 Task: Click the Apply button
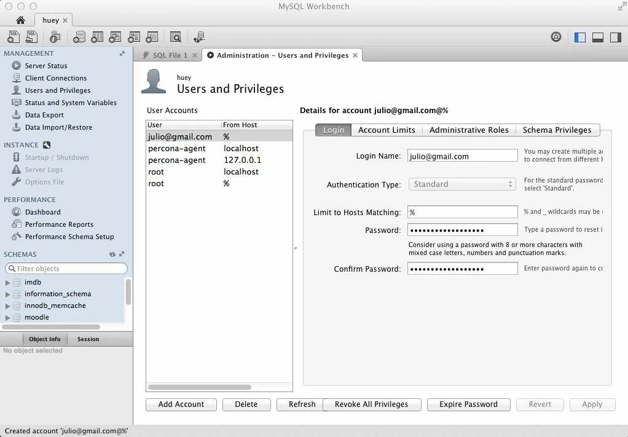coord(592,404)
